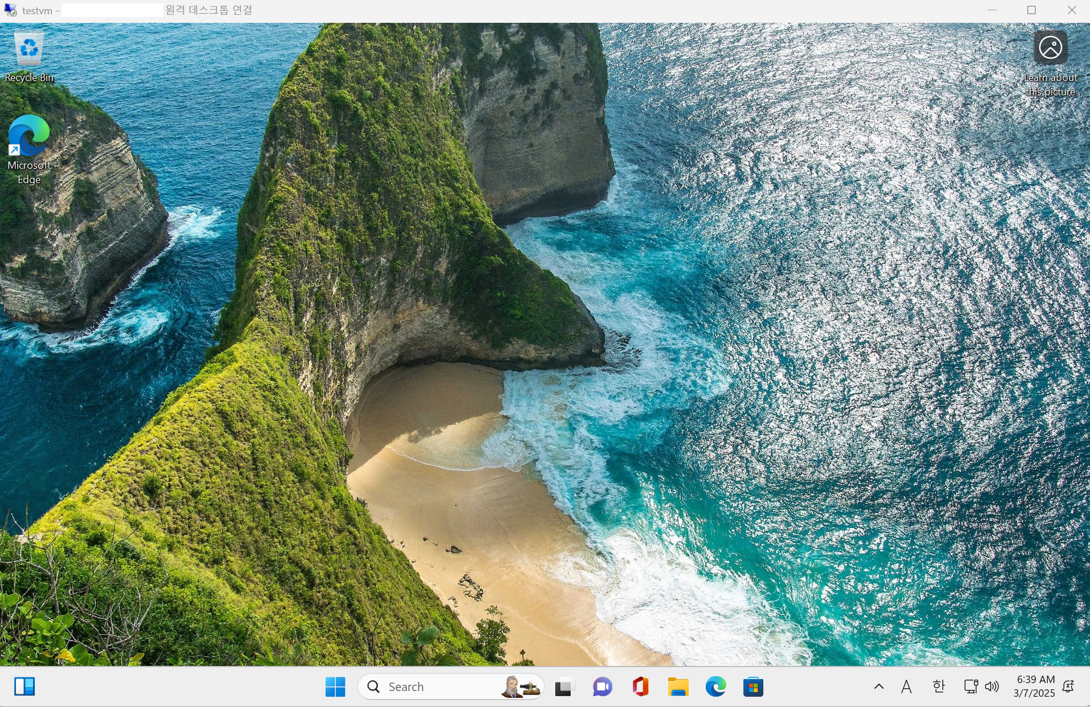
Task: Open network status tray icon
Action: pos(970,686)
